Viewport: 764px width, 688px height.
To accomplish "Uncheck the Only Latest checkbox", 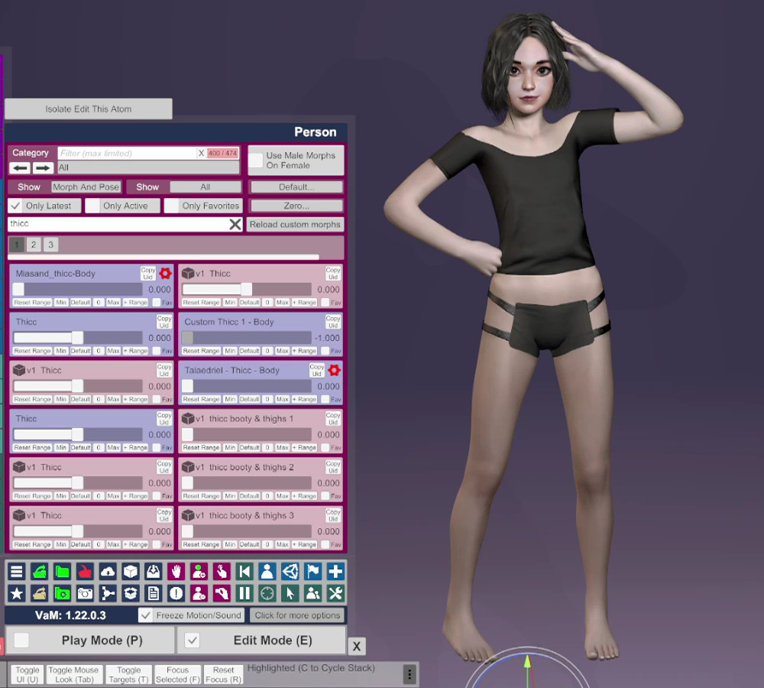I will (15, 206).
